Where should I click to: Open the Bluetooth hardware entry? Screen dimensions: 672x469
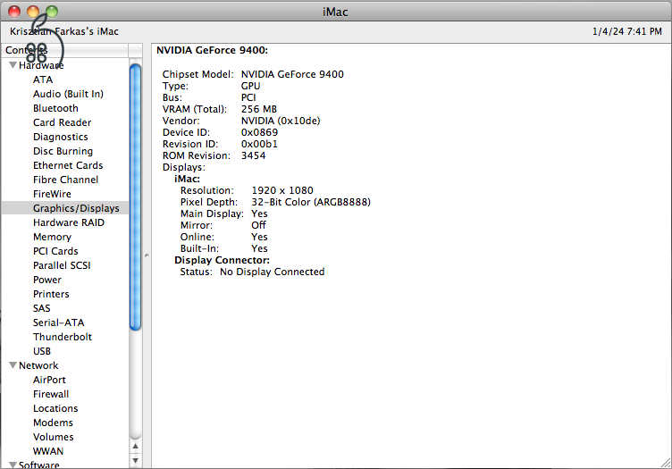point(55,108)
